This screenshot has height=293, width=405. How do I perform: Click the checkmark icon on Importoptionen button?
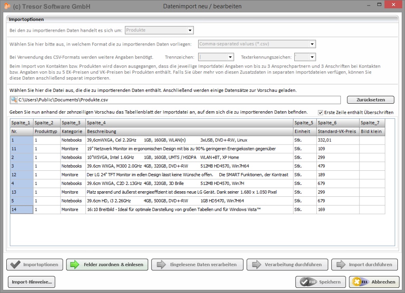pos(15,264)
